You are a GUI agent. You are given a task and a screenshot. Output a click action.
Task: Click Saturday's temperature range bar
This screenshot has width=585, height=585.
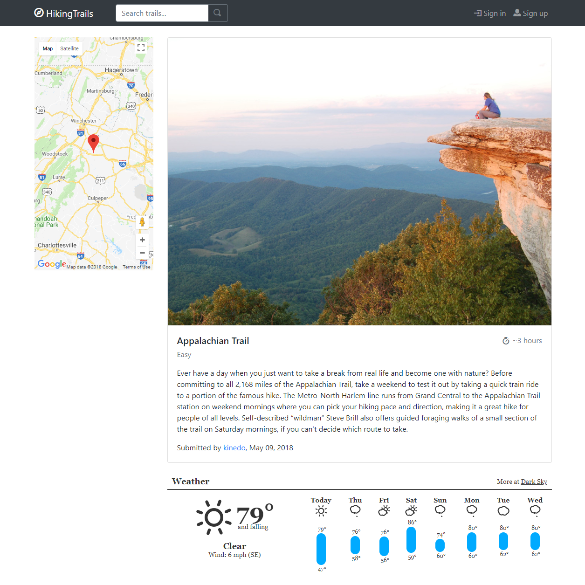(411, 540)
